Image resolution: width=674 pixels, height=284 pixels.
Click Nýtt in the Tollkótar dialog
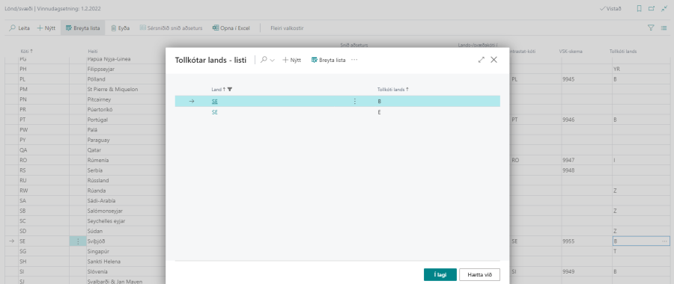click(291, 60)
